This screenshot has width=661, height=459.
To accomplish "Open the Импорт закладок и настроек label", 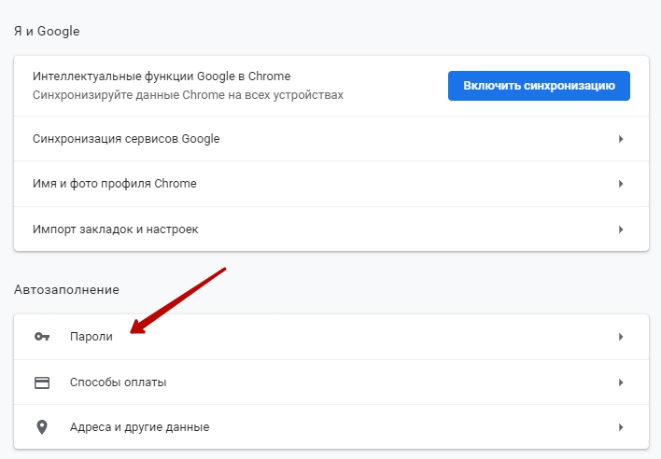I will click(x=116, y=229).
